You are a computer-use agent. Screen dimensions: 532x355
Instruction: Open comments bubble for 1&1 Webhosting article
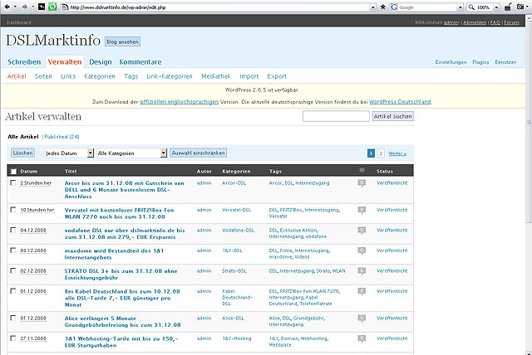pyautogui.click(x=362, y=339)
